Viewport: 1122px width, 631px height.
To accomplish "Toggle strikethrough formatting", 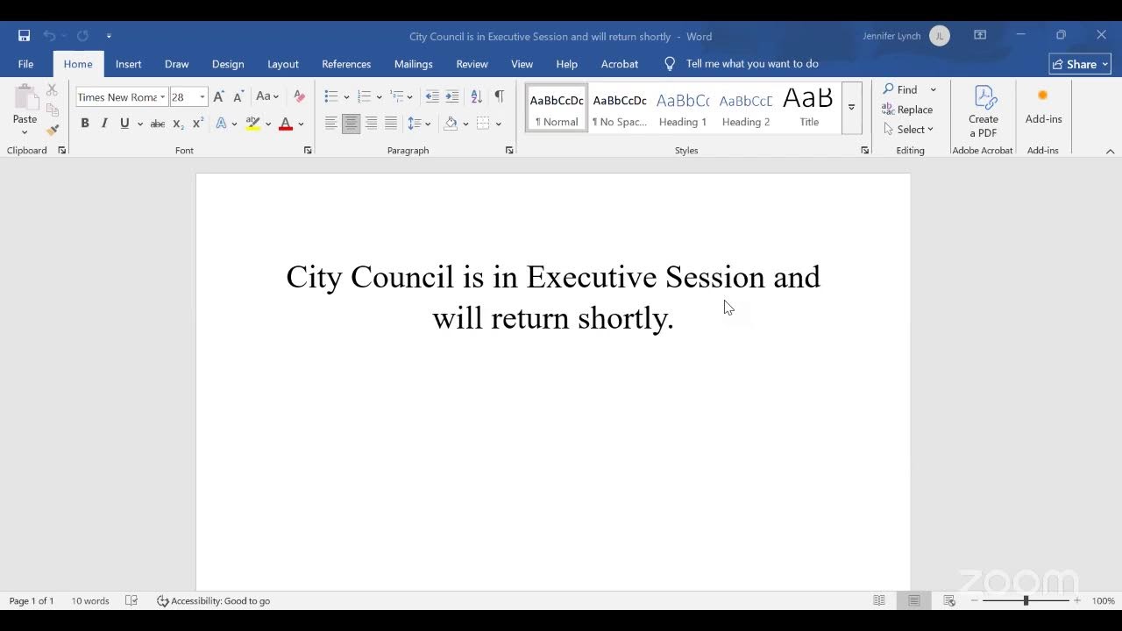I will click(158, 124).
